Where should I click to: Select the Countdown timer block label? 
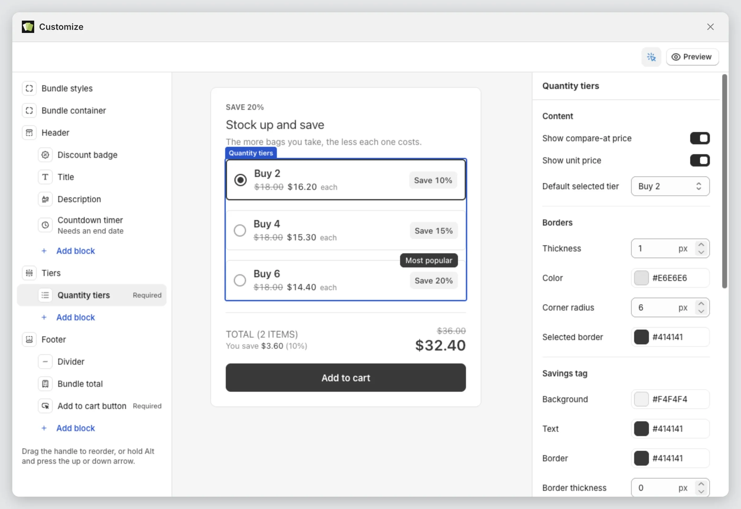coord(90,220)
